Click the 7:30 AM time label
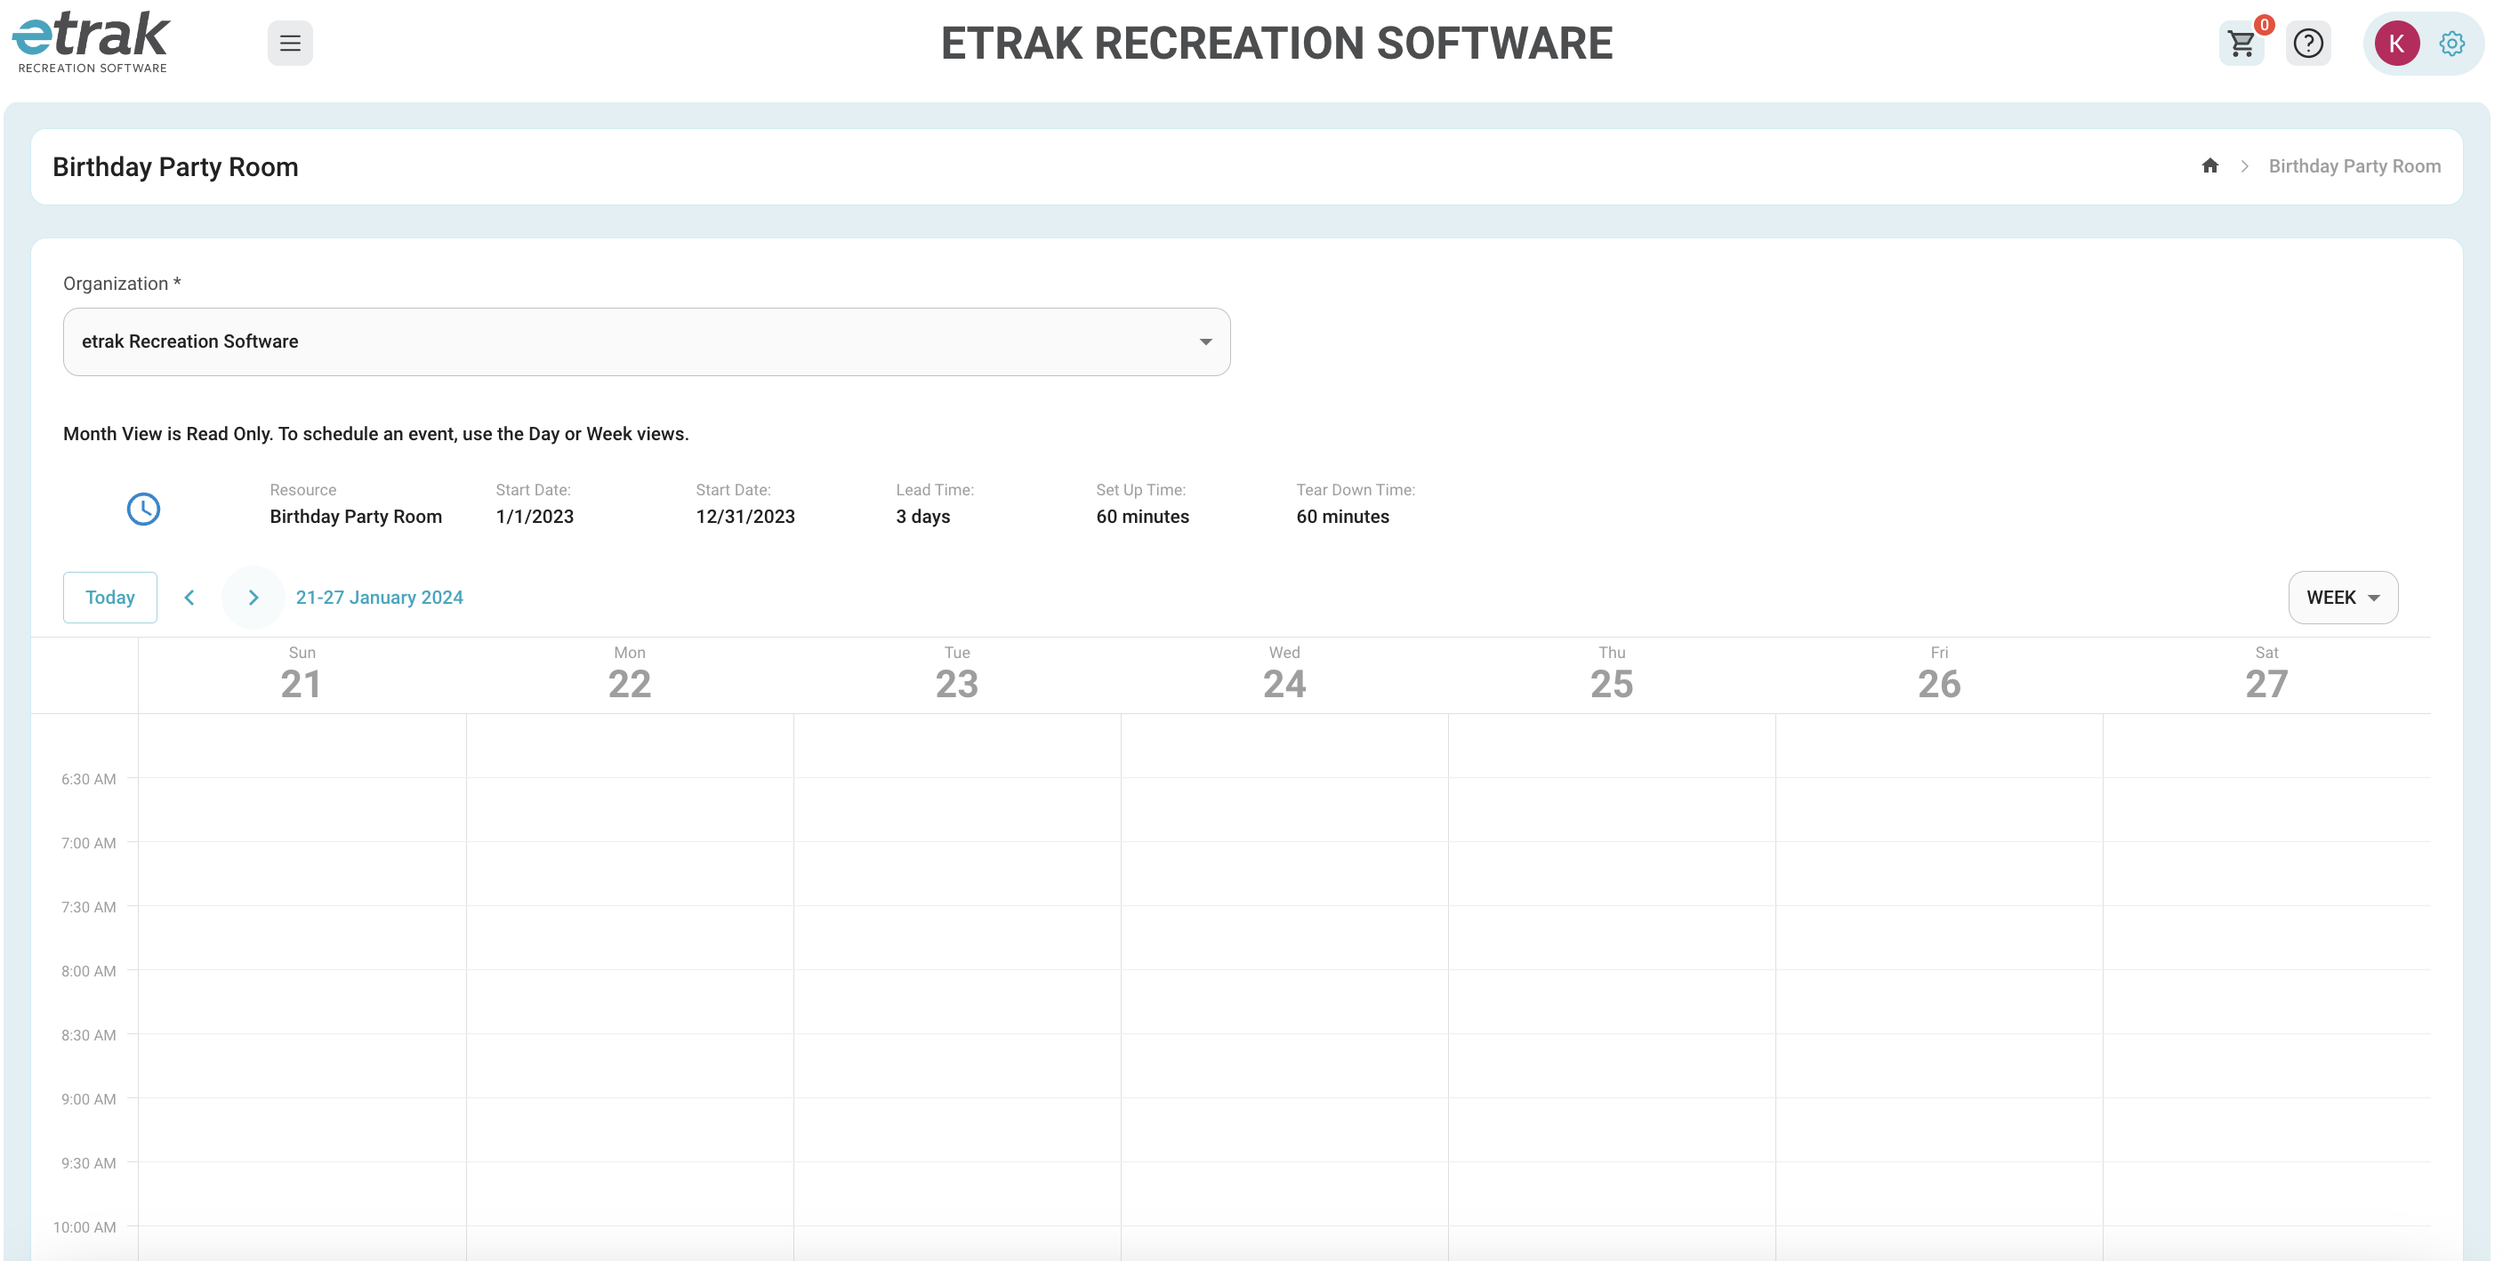Viewport: 2503px width, 1261px height. 88,906
